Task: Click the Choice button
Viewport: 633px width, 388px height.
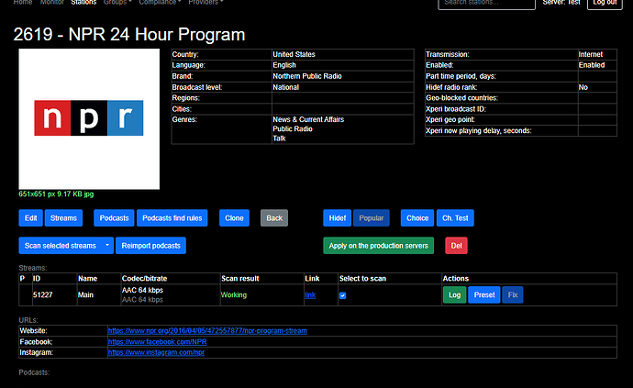Action: pyautogui.click(x=417, y=218)
